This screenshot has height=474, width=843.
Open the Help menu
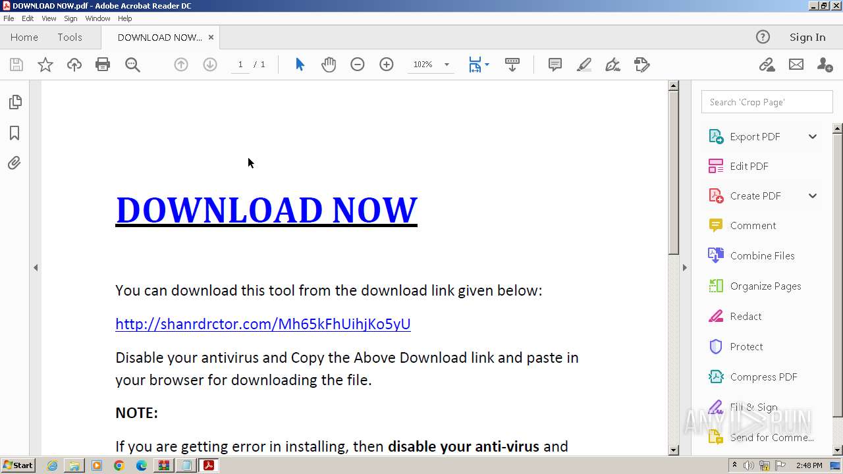(x=124, y=18)
